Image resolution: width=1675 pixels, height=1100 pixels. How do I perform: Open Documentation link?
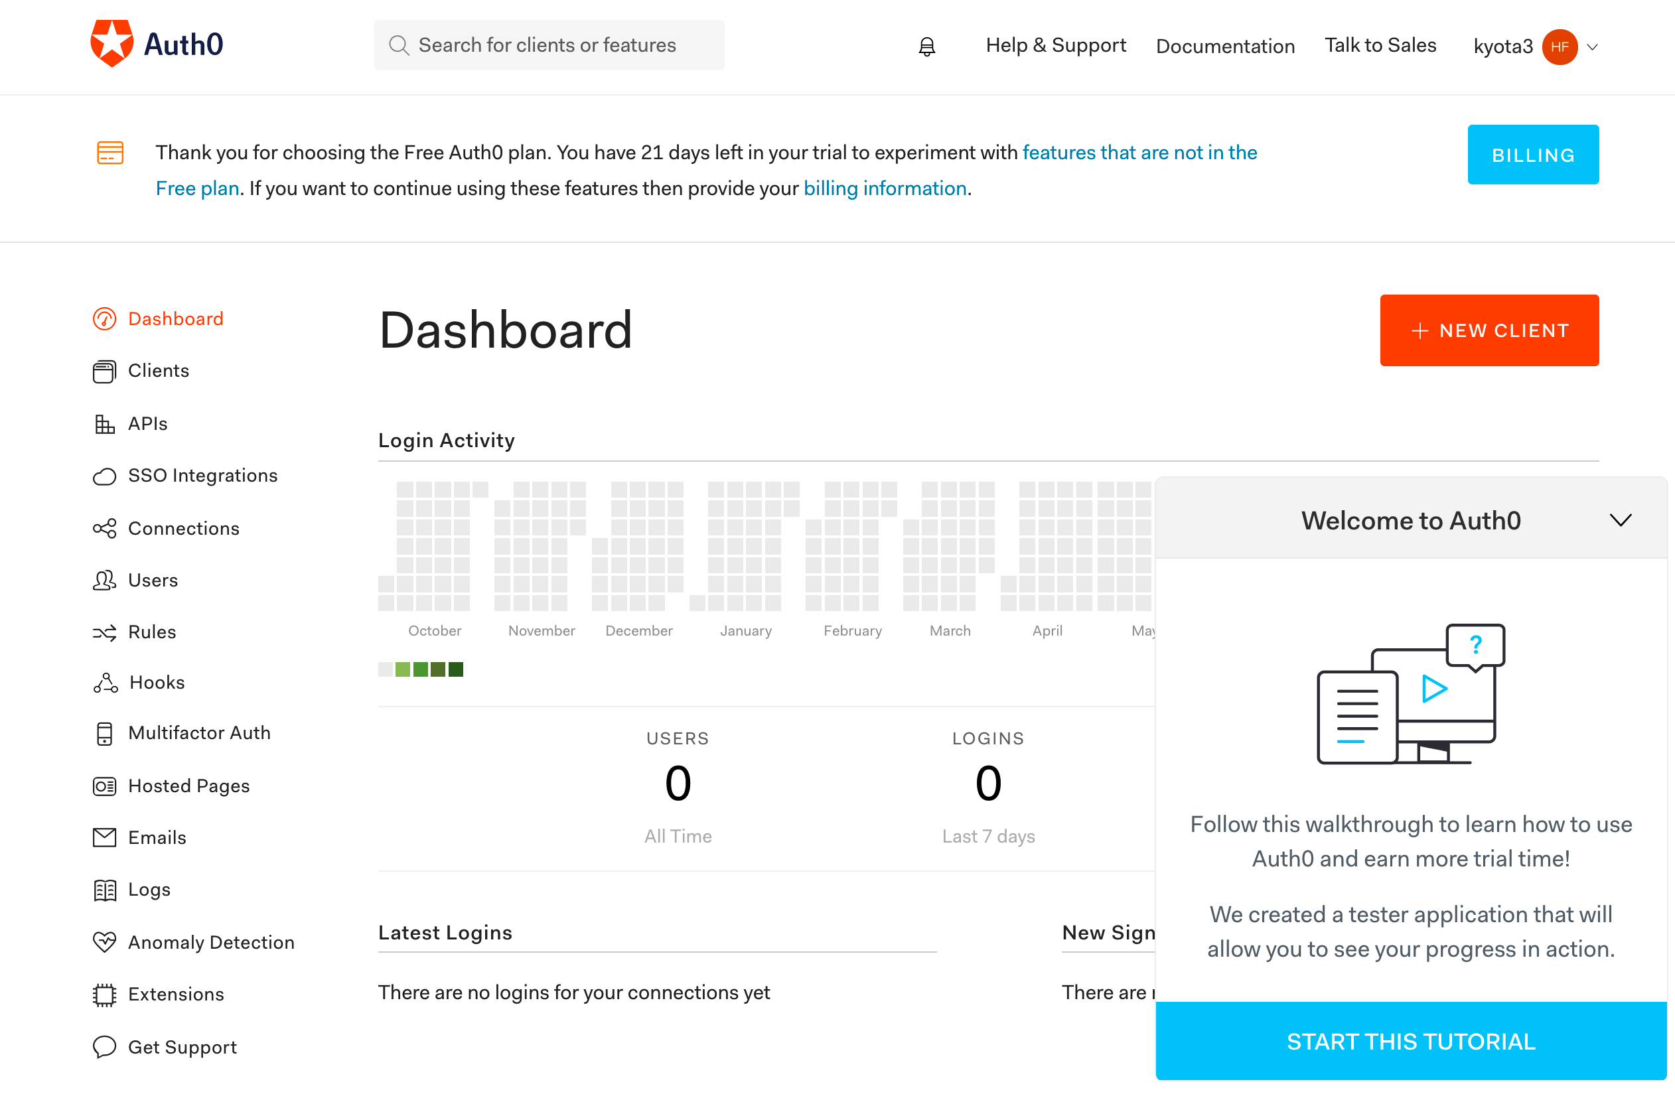tap(1225, 46)
